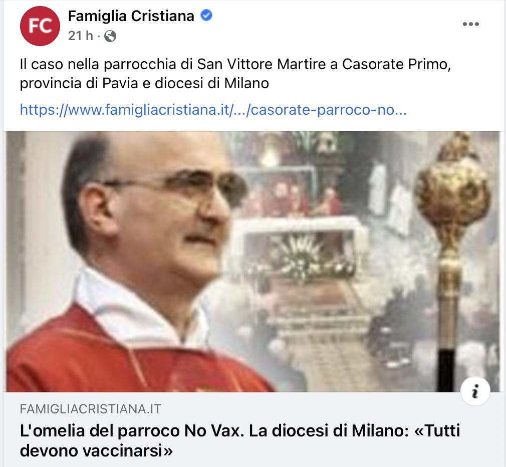
Task: Click the blue verified badge
Action: (206, 15)
